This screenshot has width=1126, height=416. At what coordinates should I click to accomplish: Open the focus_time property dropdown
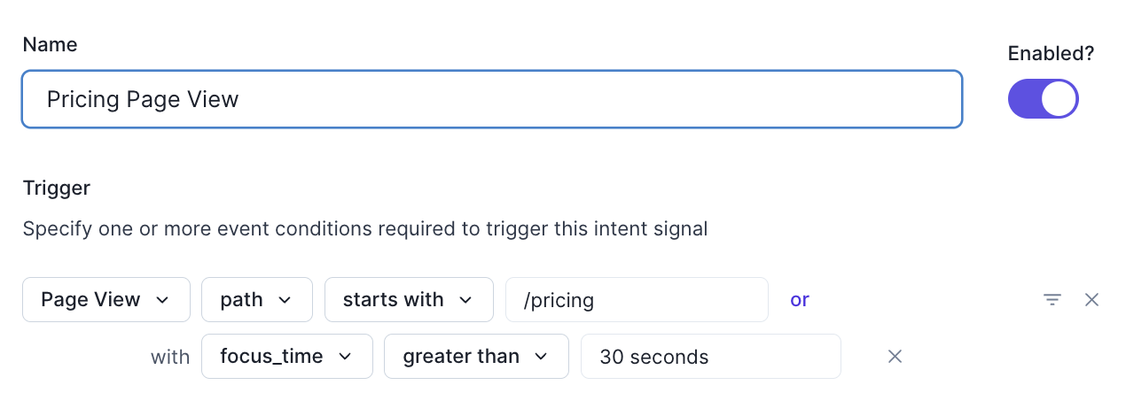[286, 357]
